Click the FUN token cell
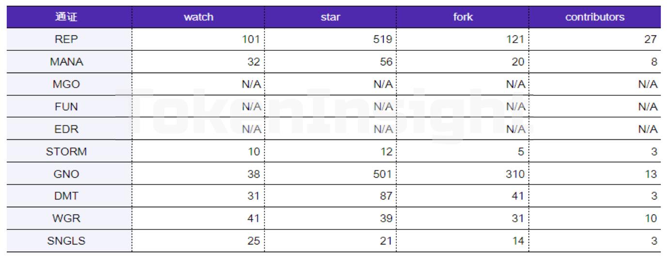This screenshot has width=670, height=258. [x=66, y=106]
